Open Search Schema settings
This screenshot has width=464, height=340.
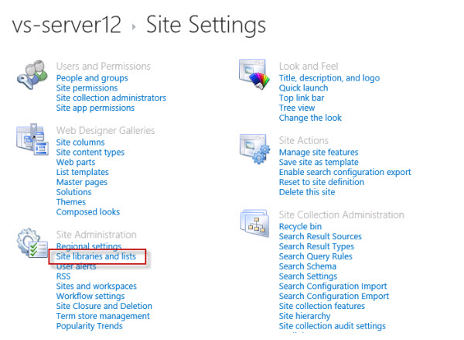[308, 266]
